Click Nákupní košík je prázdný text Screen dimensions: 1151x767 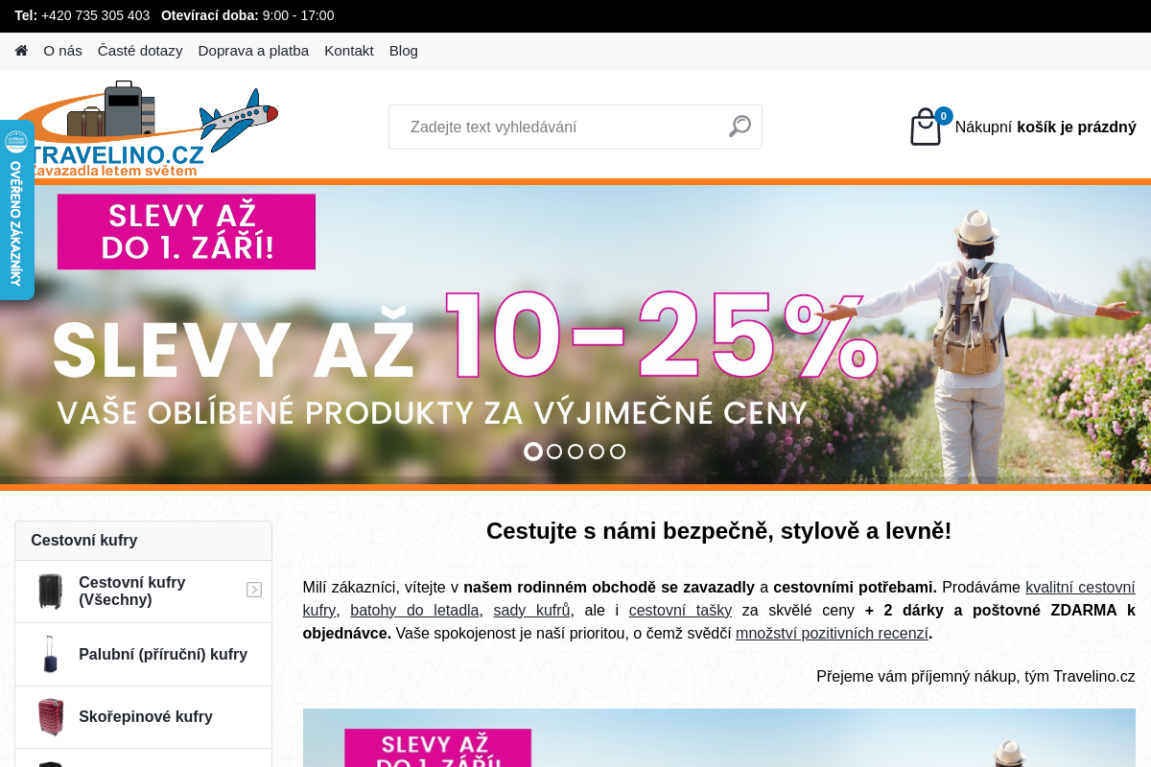(1045, 127)
